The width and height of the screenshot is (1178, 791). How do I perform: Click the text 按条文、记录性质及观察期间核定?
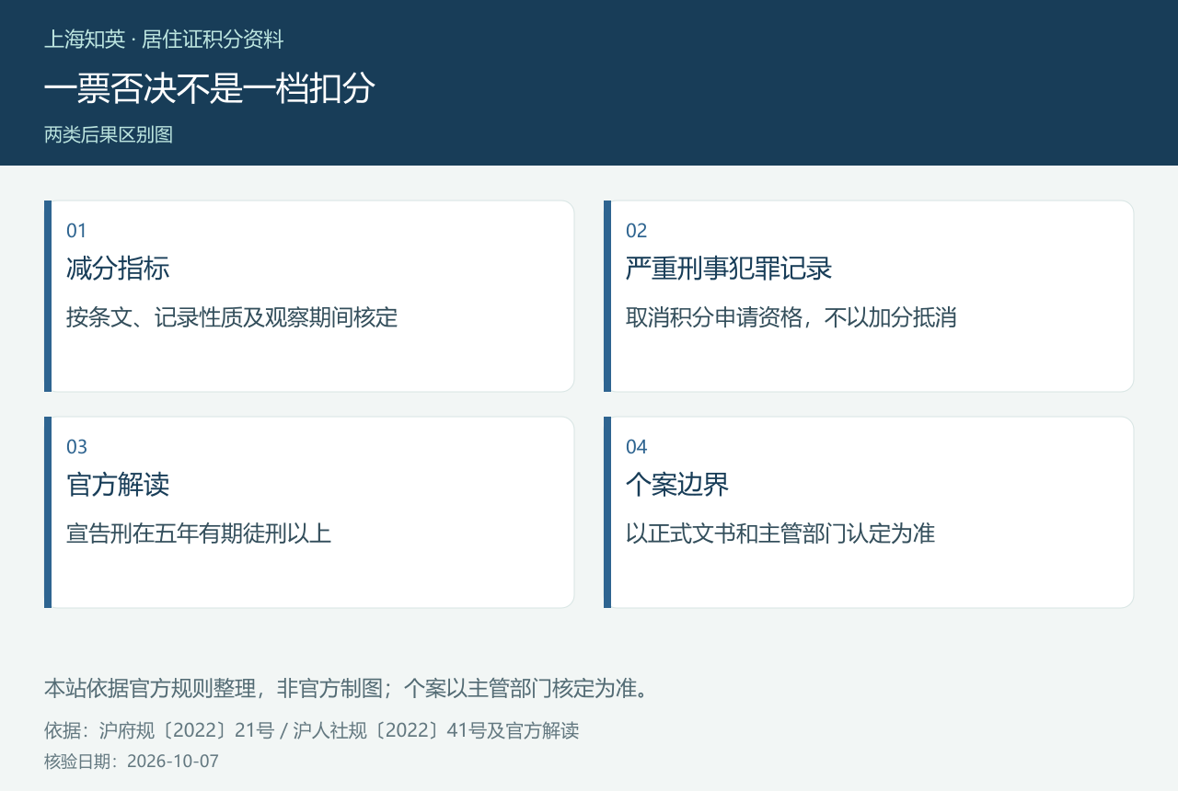[232, 317]
